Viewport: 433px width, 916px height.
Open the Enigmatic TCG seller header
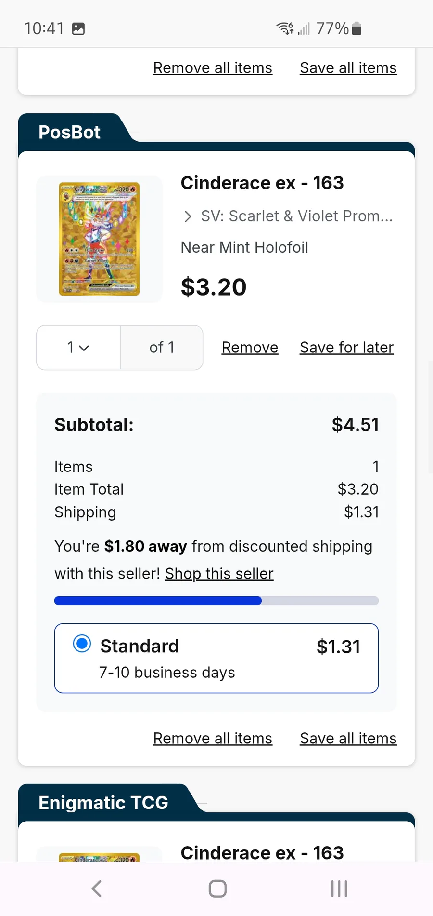[x=103, y=803]
